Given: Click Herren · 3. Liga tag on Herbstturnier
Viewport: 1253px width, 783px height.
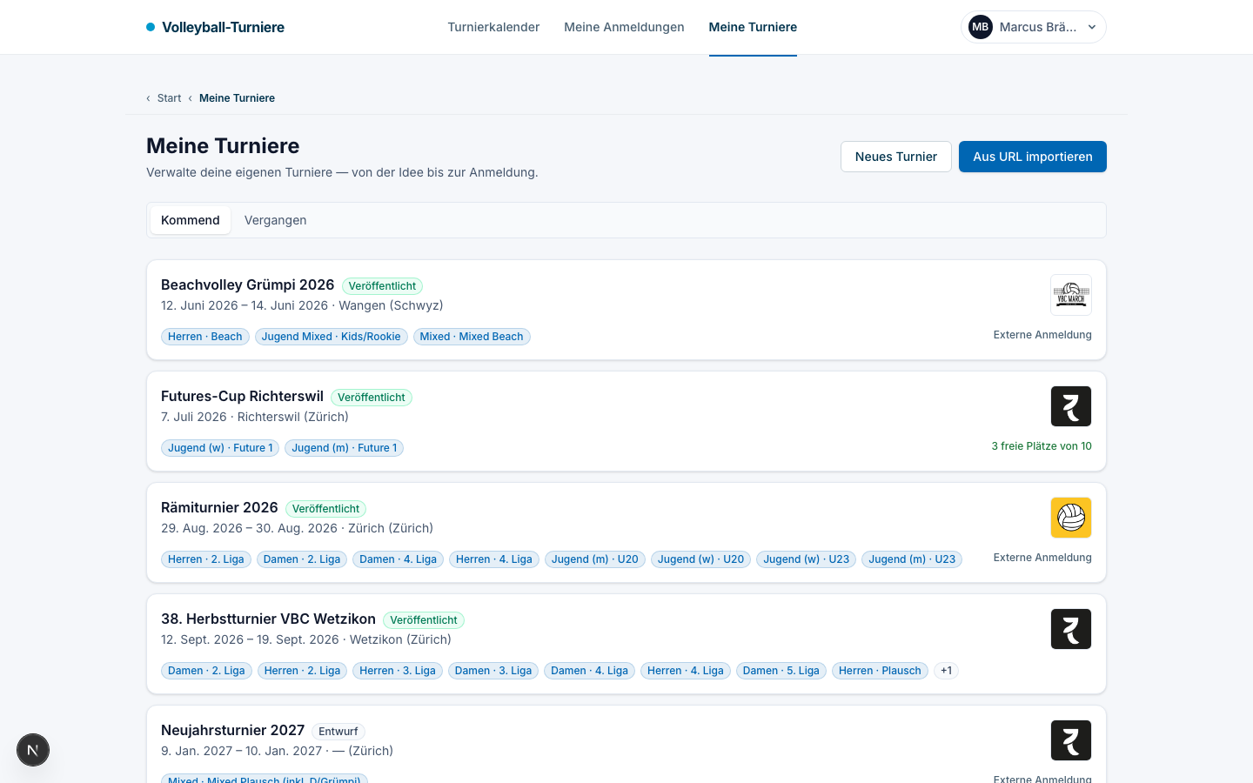Looking at the screenshot, I should 398,671.
